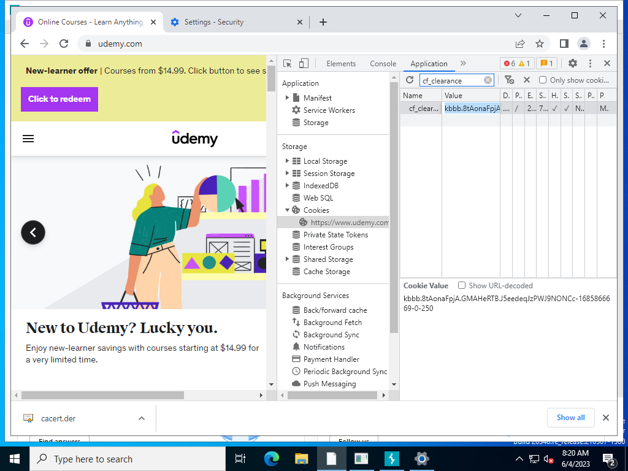Click the cf_clearance cookie filter field
The width and height of the screenshot is (628, 471).
tap(452, 80)
